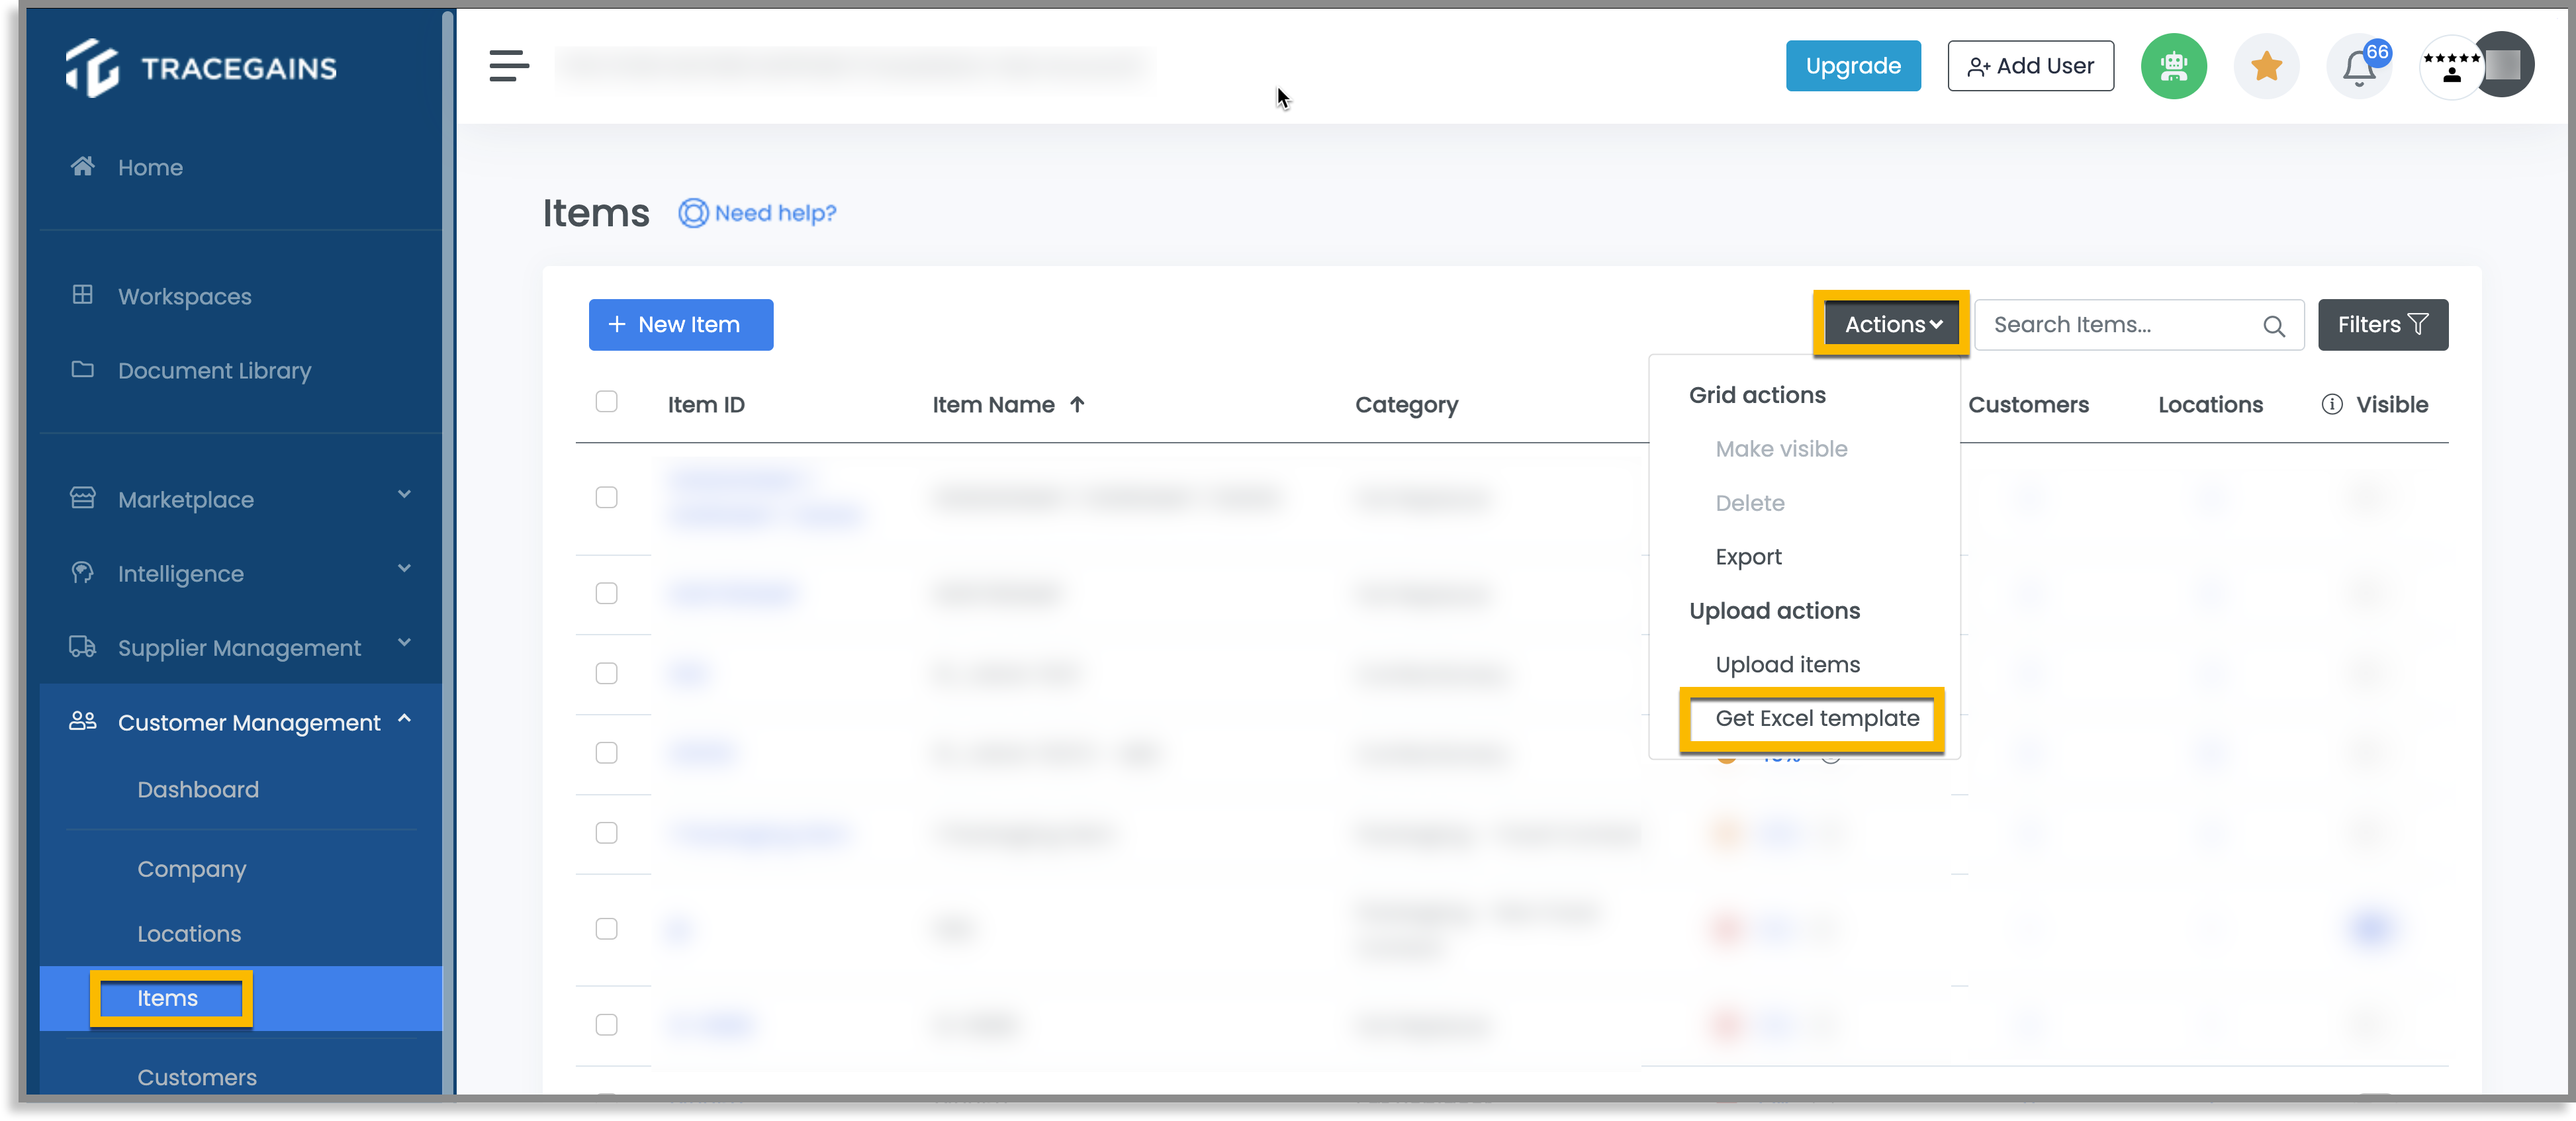Open Document Library label in the sidebar
Screen dimensions: 2576x1121
click(x=214, y=370)
